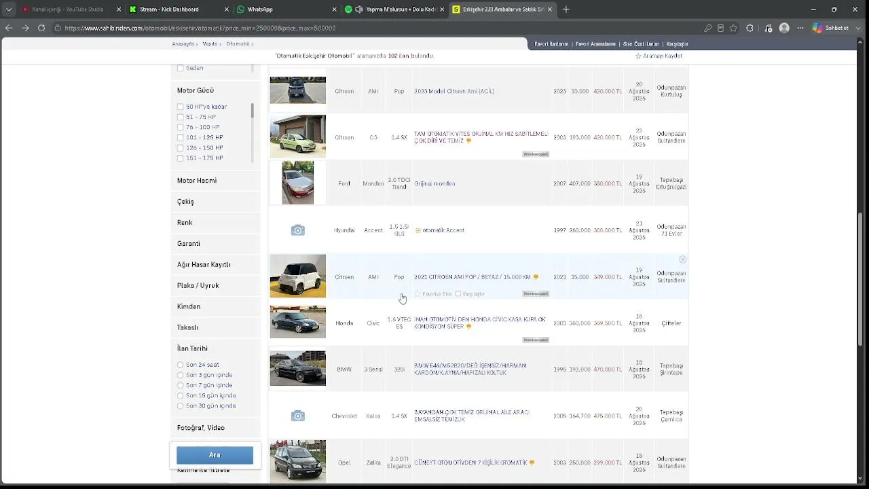Click the Aramayı Kaydet link
Viewport: 869px width, 489px height.
pyautogui.click(x=663, y=56)
